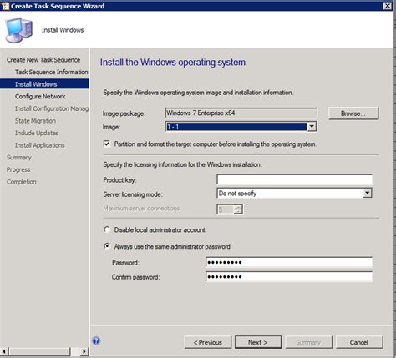Click the wizard icon in the title bar
Screen dimensions: 396x358
click(x=5, y=6)
